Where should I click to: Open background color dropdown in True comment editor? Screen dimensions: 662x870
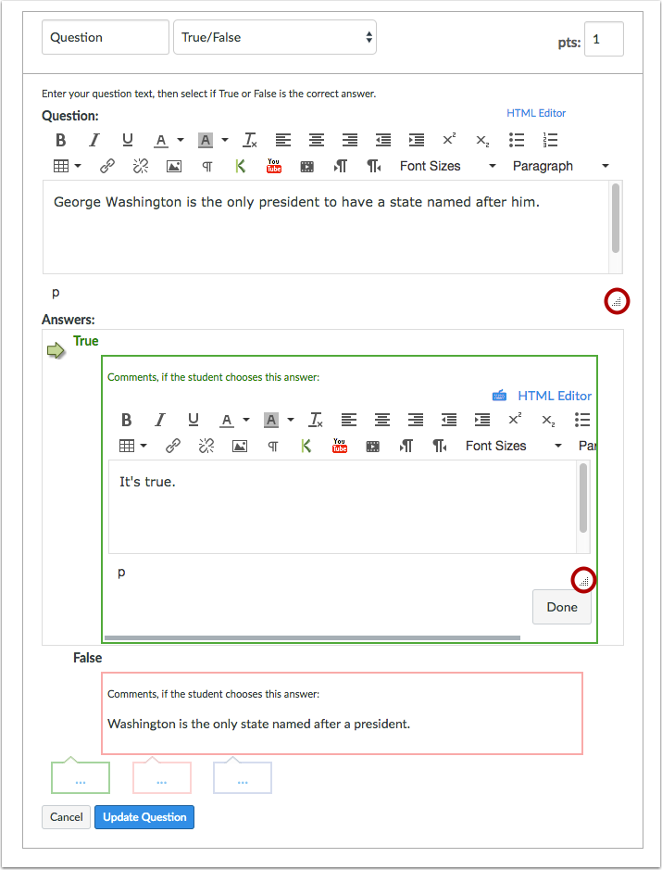(291, 420)
